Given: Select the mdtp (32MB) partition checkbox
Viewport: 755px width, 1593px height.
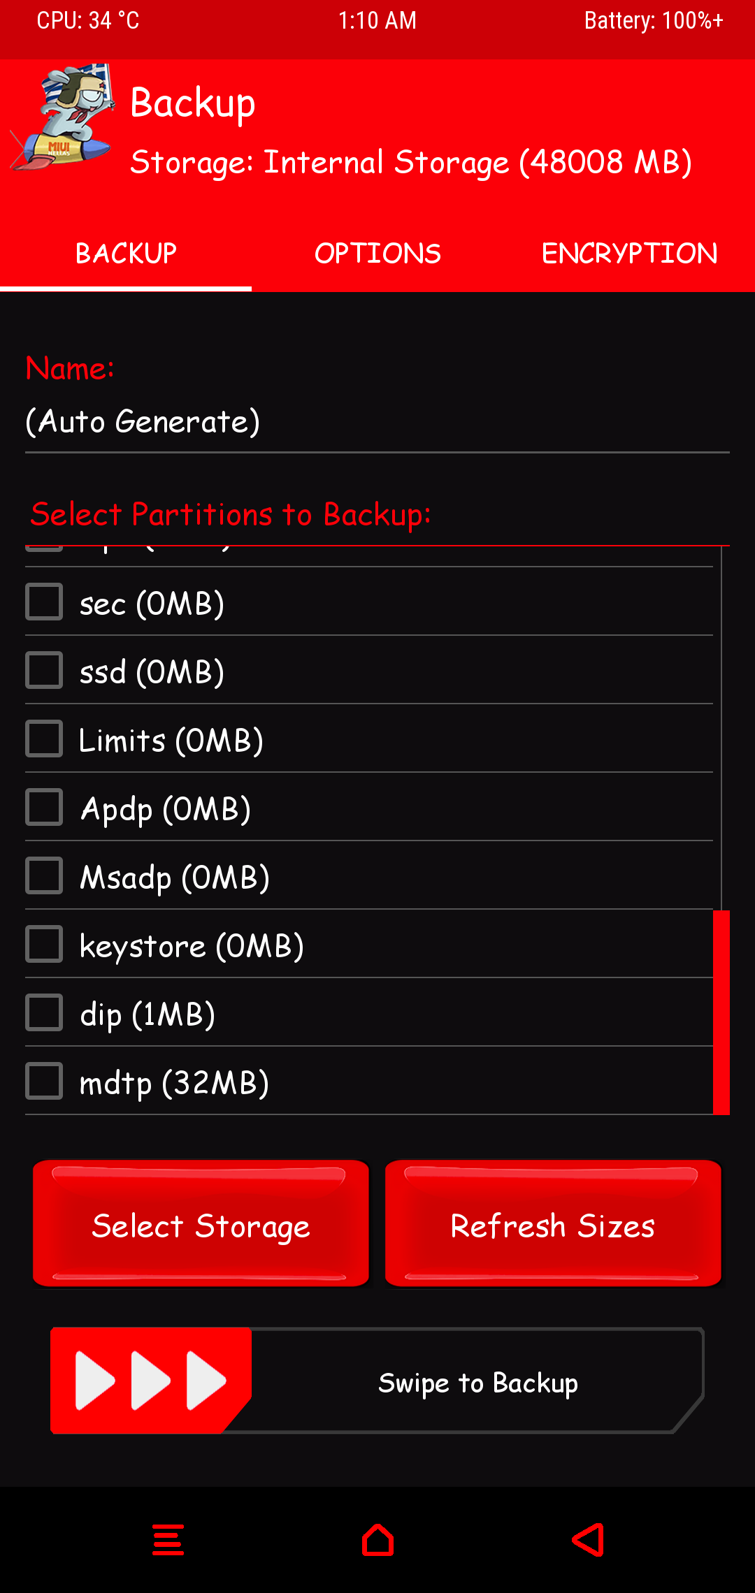Looking at the screenshot, I should [x=44, y=1082].
